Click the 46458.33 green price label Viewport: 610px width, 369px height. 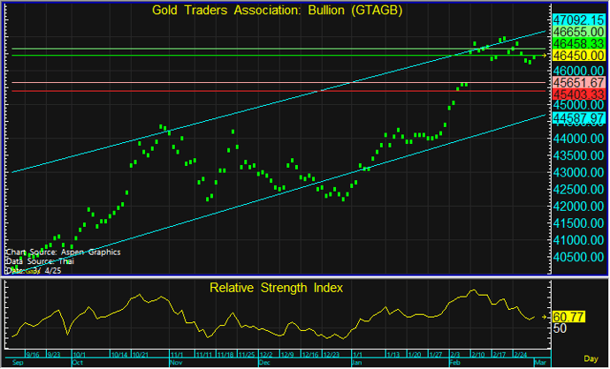pos(578,42)
